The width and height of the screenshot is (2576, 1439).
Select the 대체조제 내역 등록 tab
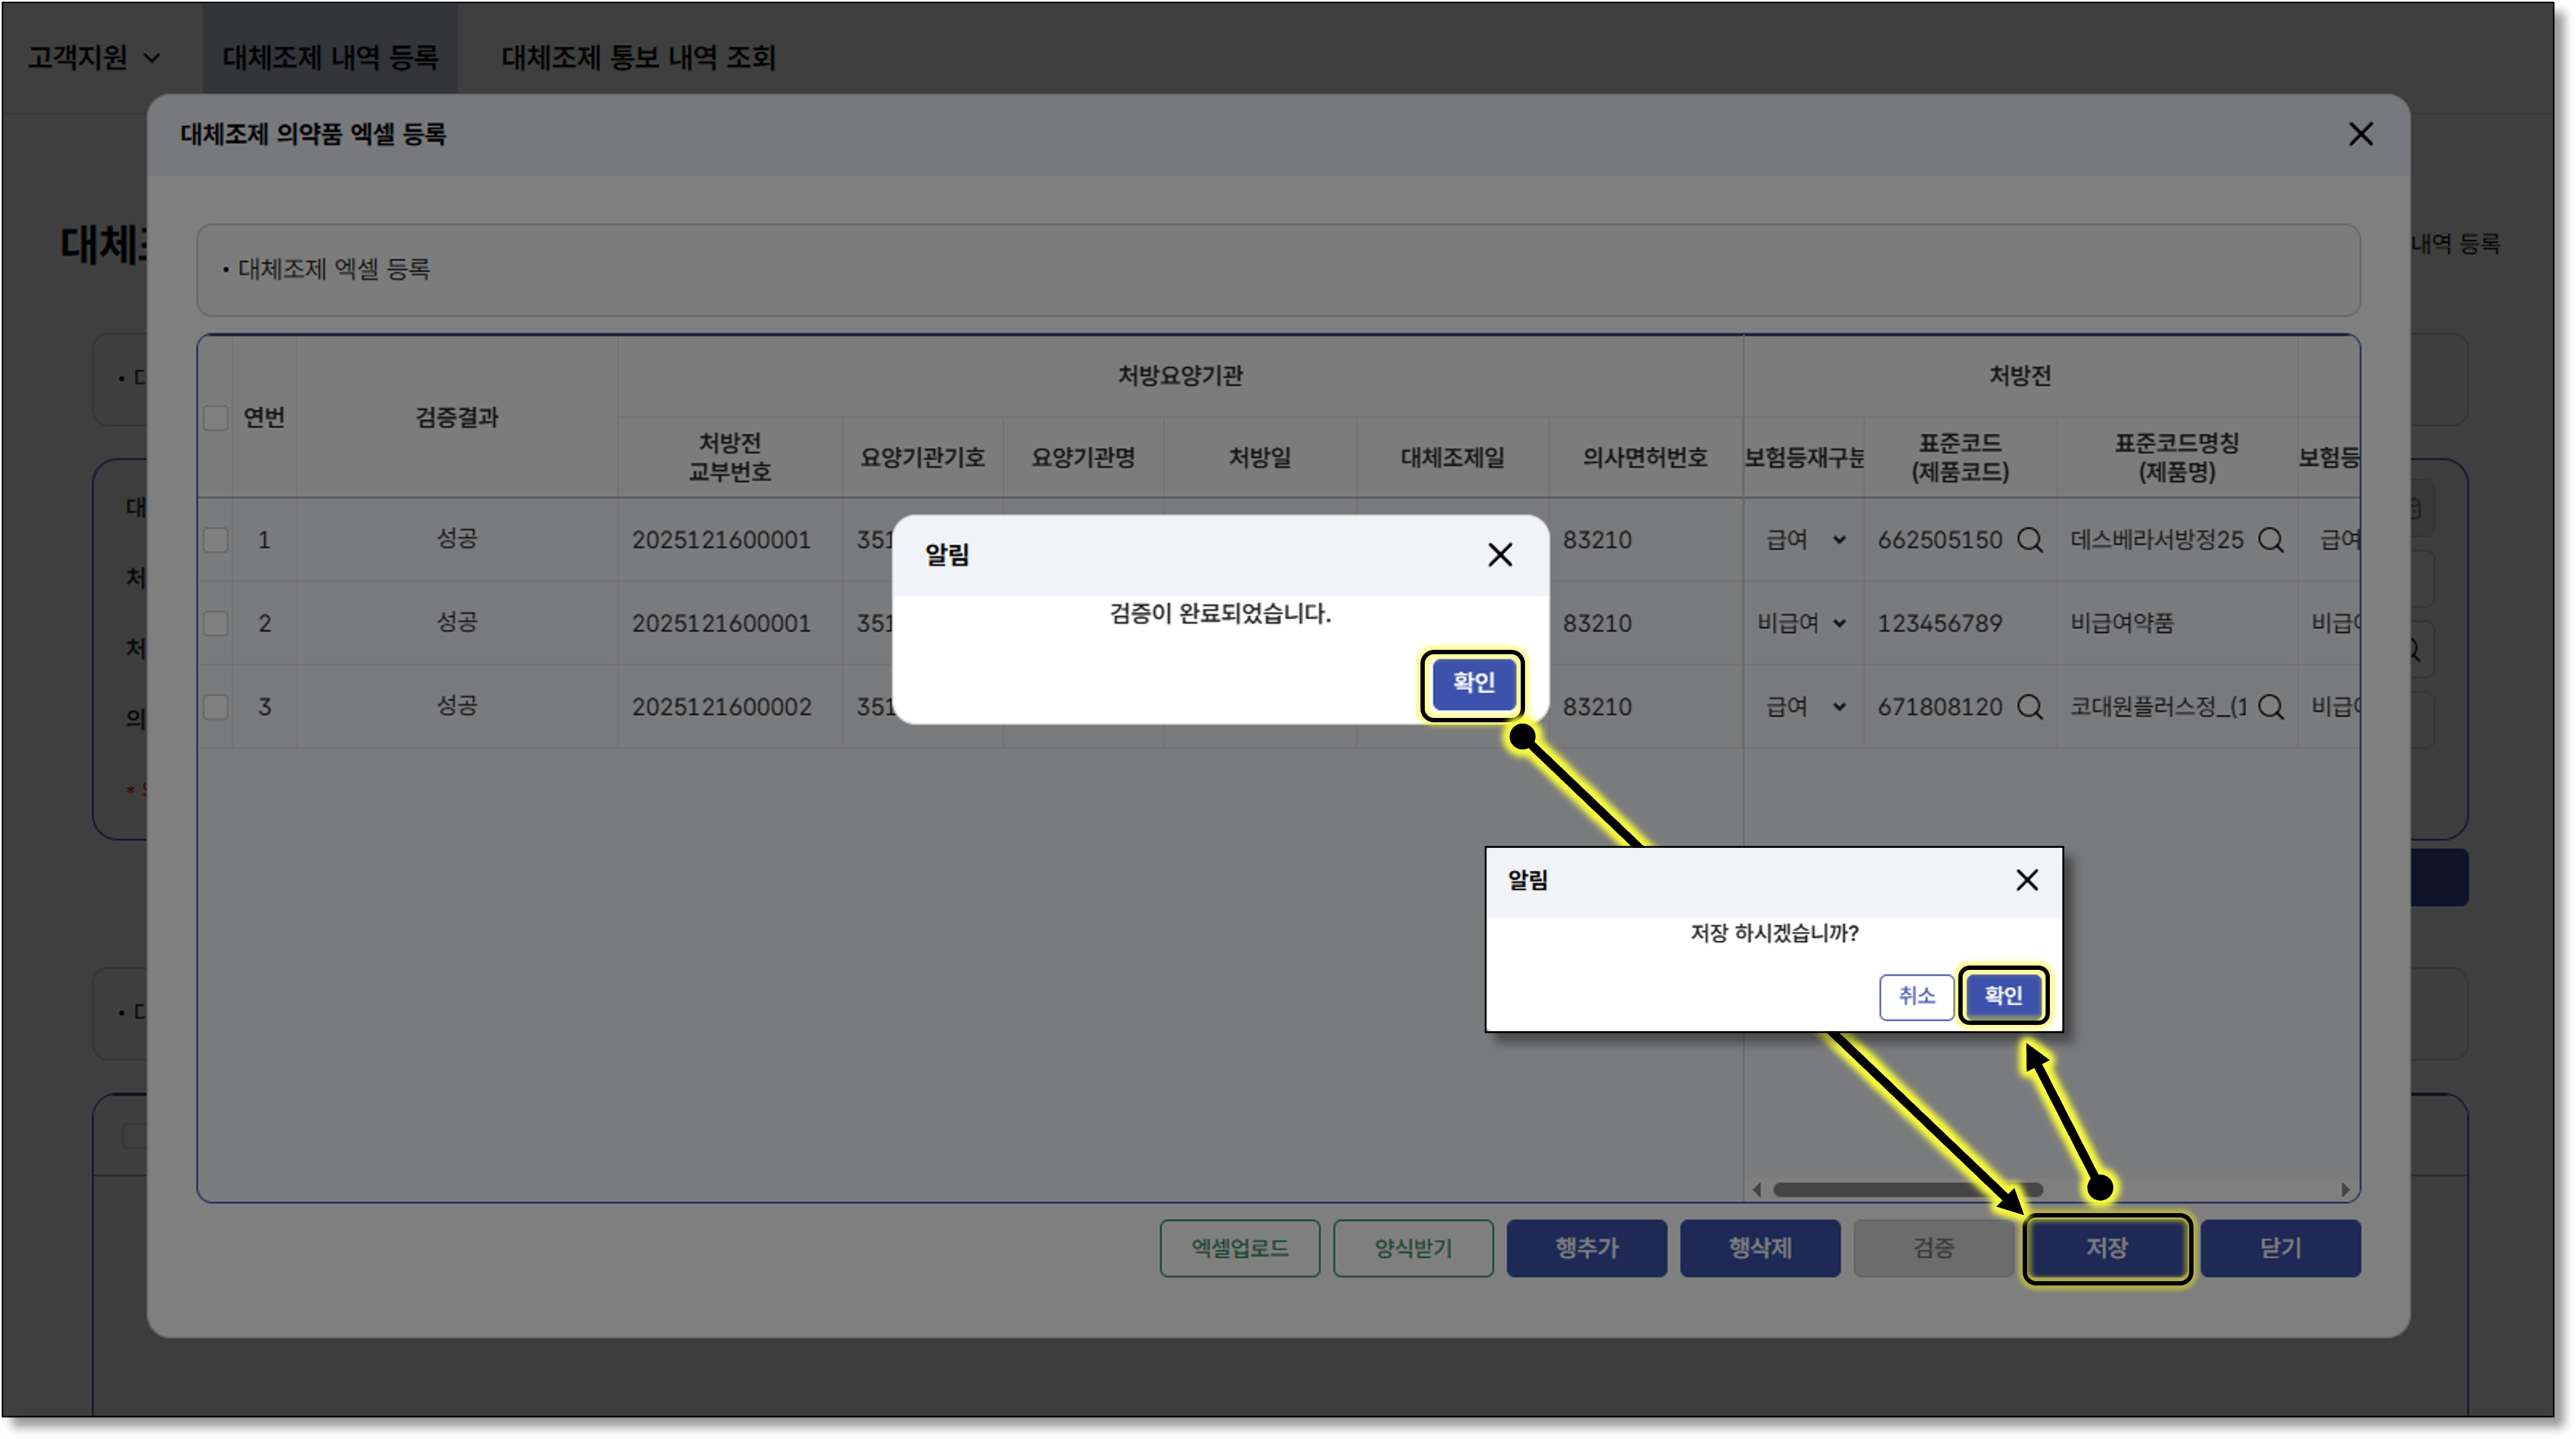pyautogui.click(x=330, y=58)
